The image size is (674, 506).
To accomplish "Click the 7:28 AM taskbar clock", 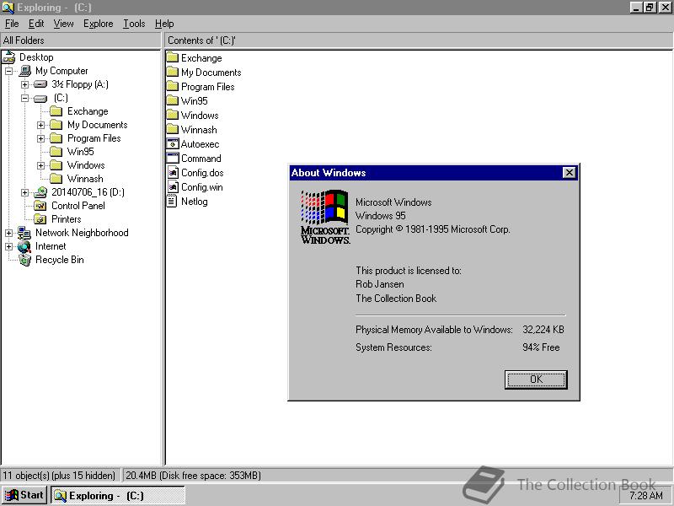I will coord(646,495).
